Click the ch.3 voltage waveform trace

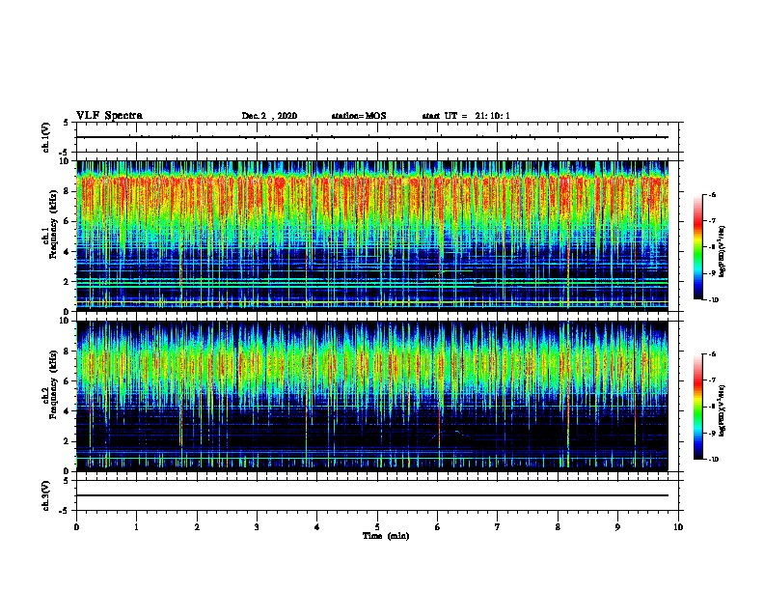point(372,495)
